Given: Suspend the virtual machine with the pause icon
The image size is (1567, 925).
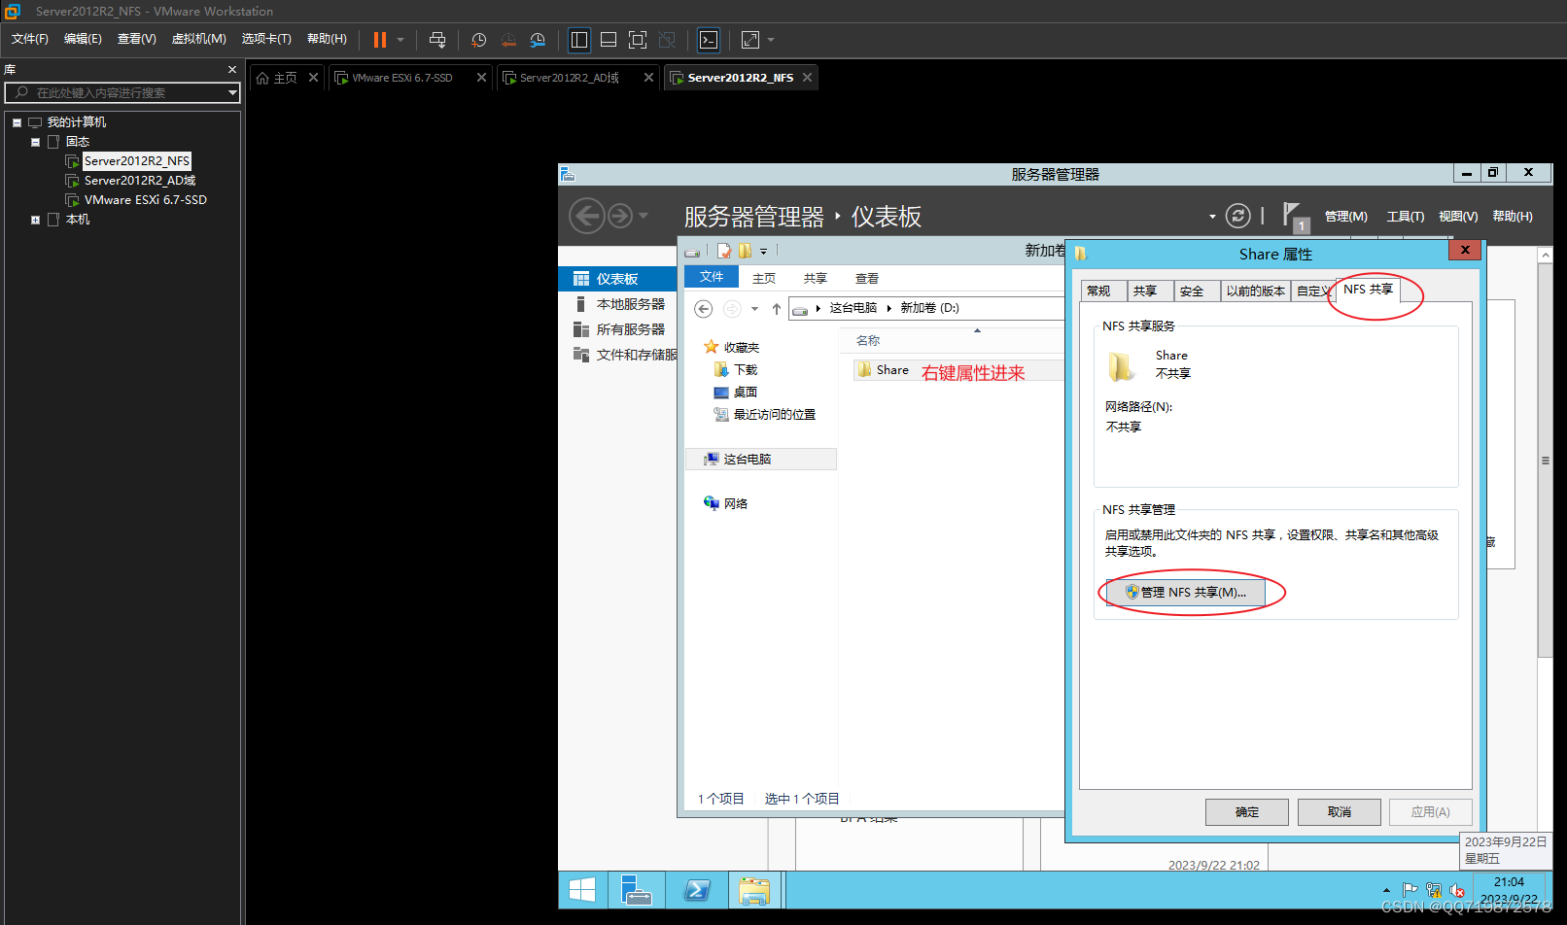Looking at the screenshot, I should click(x=379, y=40).
